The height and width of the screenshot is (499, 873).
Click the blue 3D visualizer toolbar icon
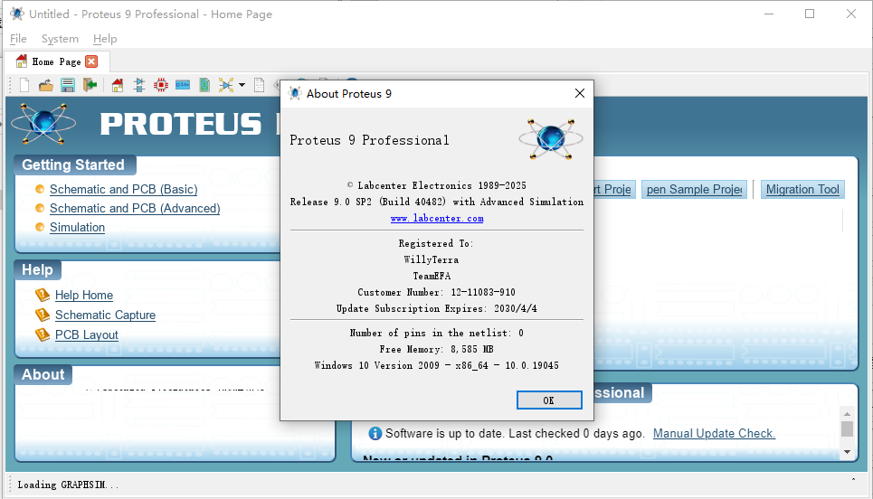(183, 85)
